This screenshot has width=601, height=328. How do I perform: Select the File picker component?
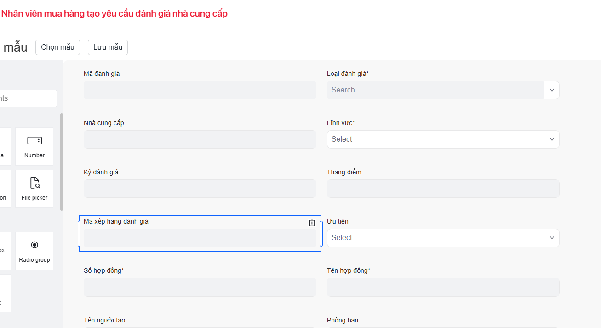[34, 189]
